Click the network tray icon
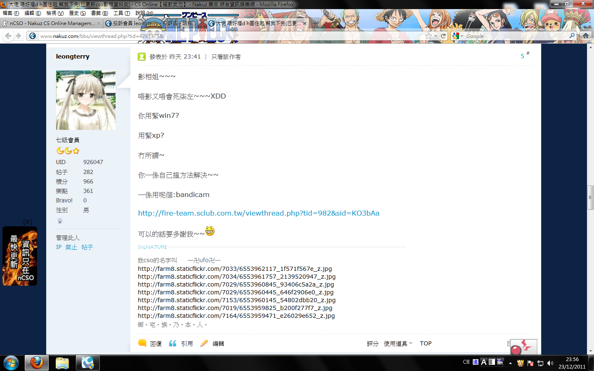This screenshot has width=594, height=371. click(x=540, y=363)
